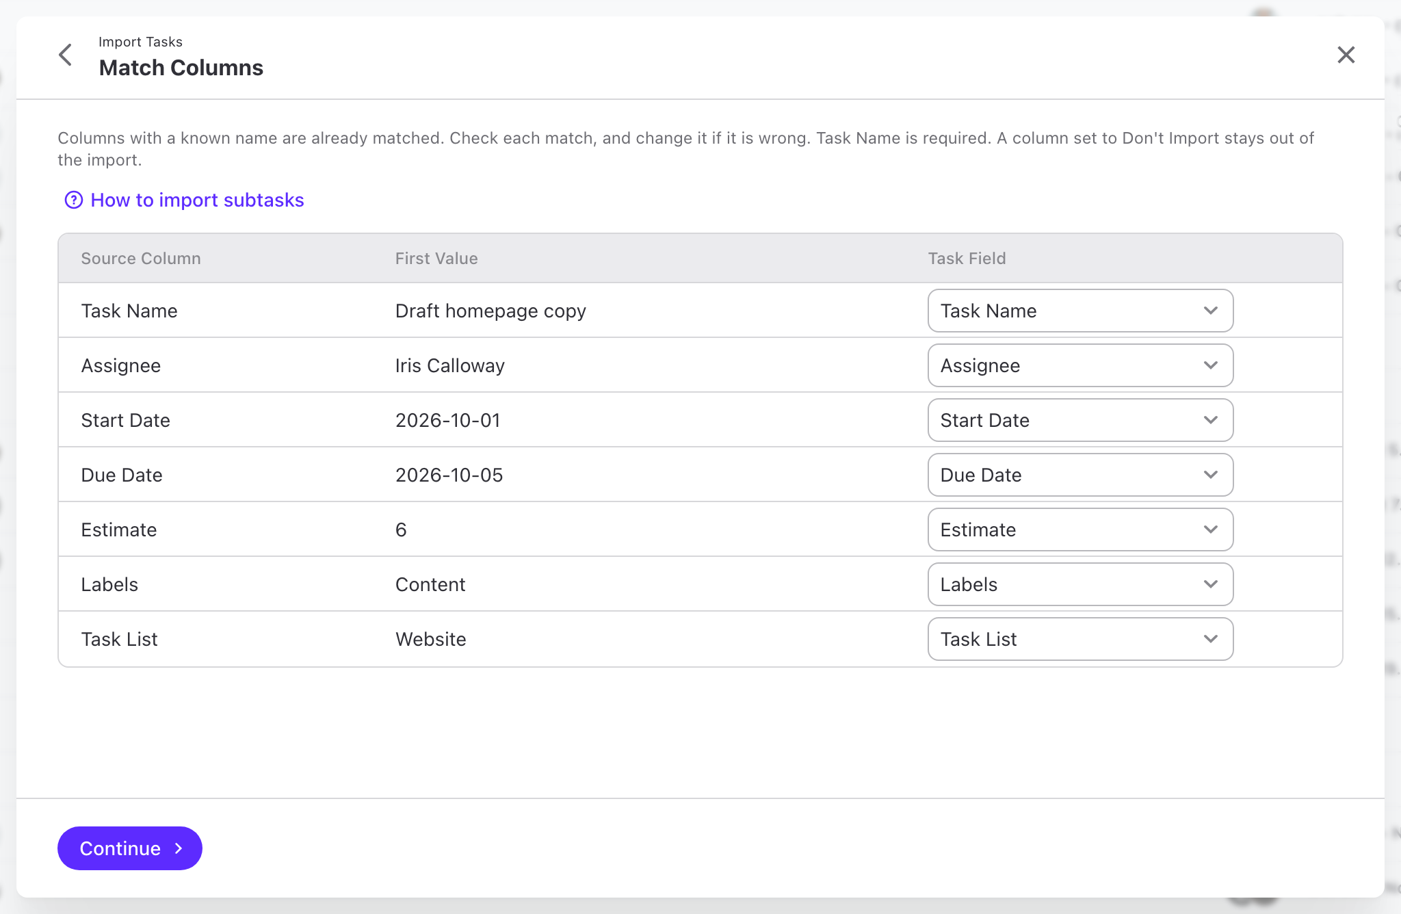Viewport: 1401px width, 914px height.
Task: Click the Source Column header
Action: [x=141, y=259]
